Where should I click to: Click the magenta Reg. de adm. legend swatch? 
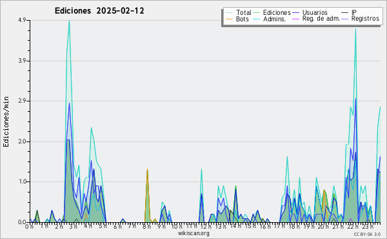[x=295, y=19]
